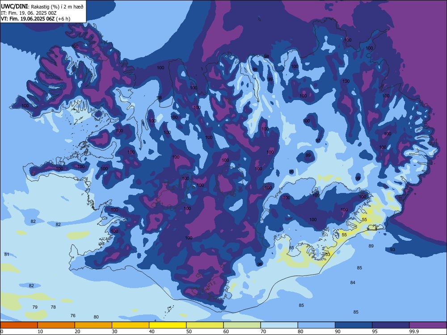Click the 'VT: Fim. 19.06.2025 06Z (+6 h)' line
The image size is (447, 335).
point(35,19)
